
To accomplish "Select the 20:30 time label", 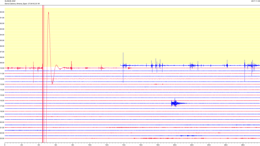I will [2, 122].
